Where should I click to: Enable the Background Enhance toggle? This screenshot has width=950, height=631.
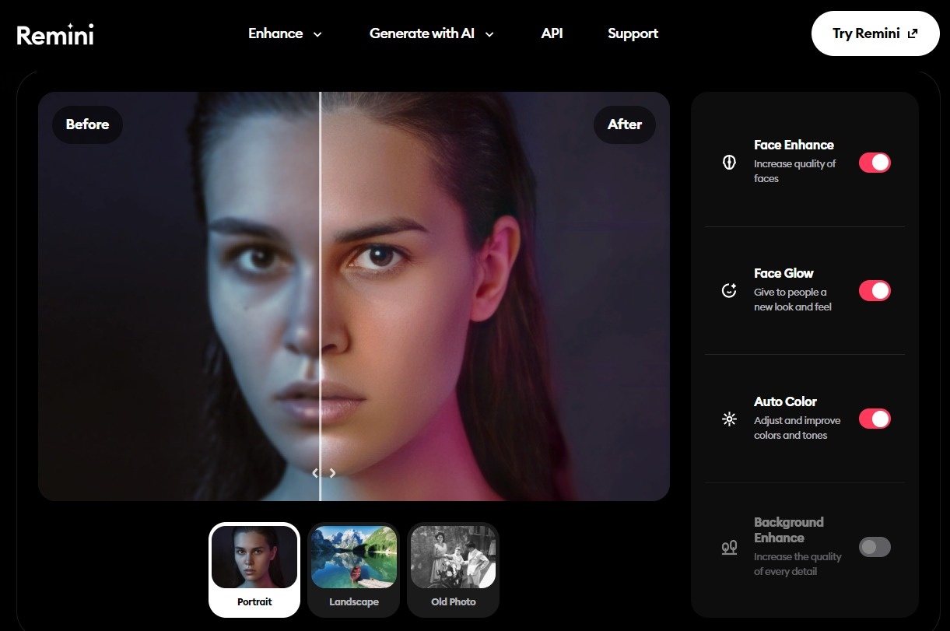click(875, 547)
